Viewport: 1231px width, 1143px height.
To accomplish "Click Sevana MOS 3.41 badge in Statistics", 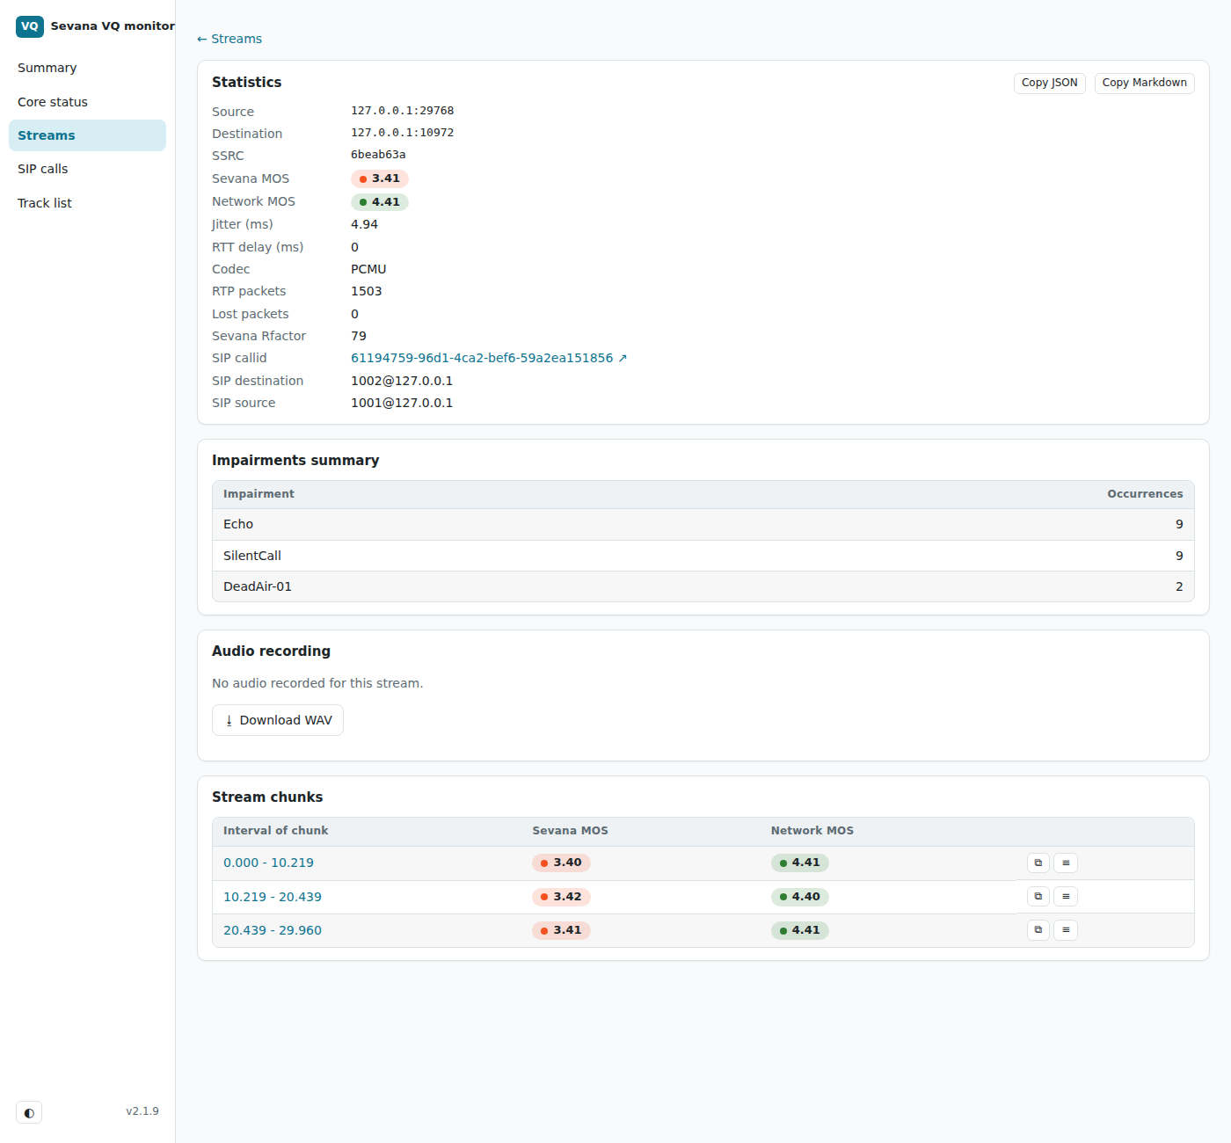I will (380, 178).
